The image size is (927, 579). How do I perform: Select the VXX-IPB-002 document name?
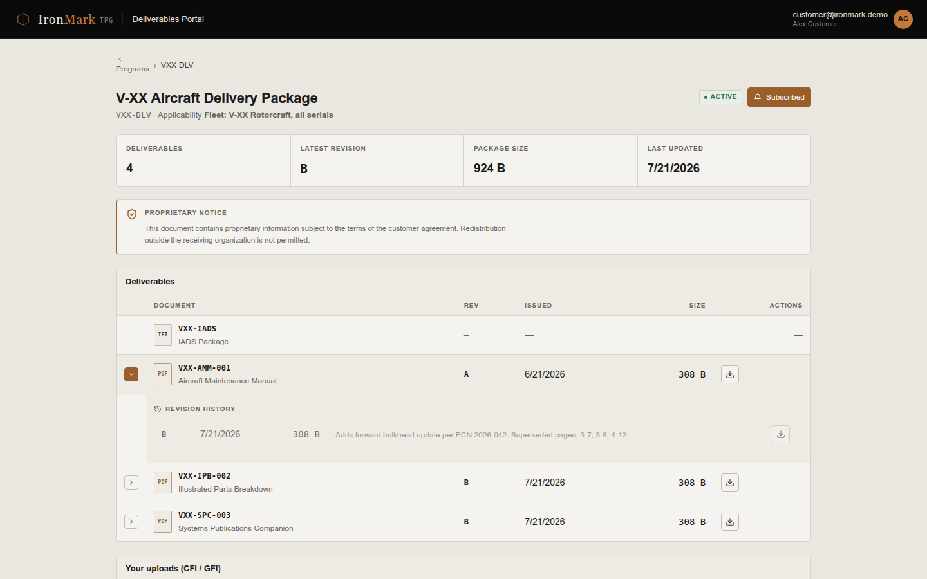point(204,476)
